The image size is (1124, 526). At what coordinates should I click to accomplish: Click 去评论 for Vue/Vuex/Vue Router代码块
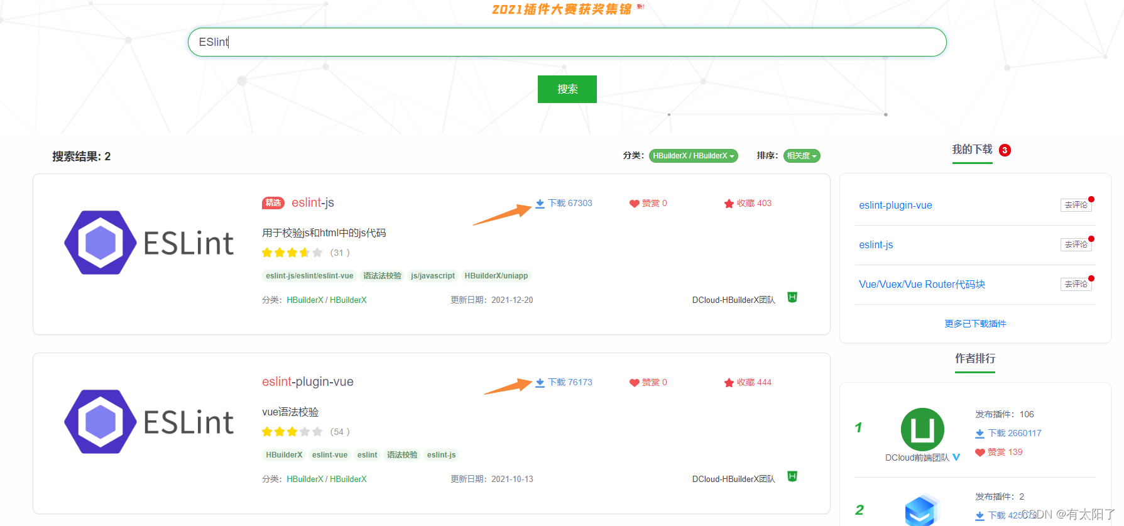[1076, 284]
